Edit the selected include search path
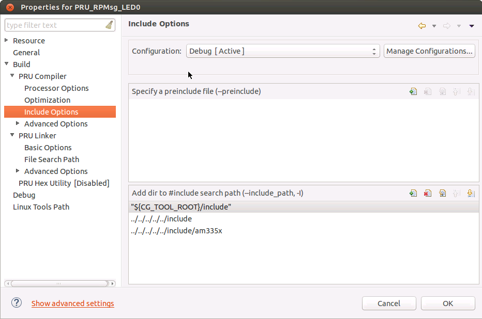482x319 pixels. 442,193
